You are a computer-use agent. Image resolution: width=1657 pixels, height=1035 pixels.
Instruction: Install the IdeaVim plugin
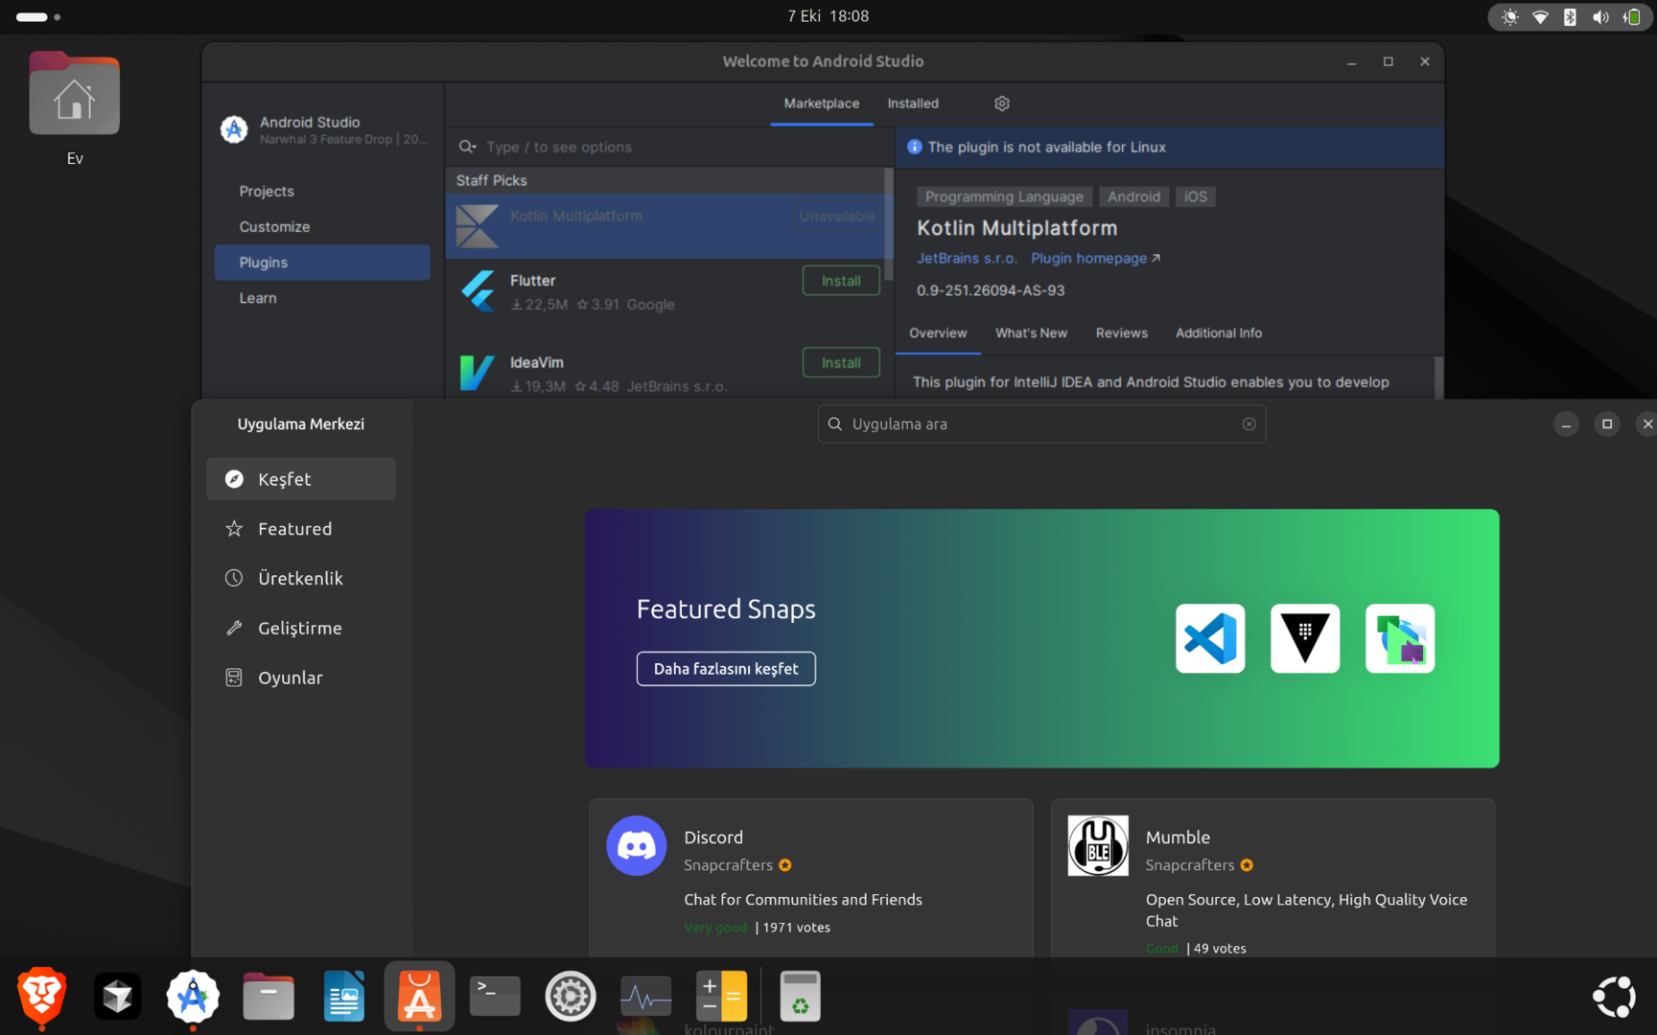point(841,363)
